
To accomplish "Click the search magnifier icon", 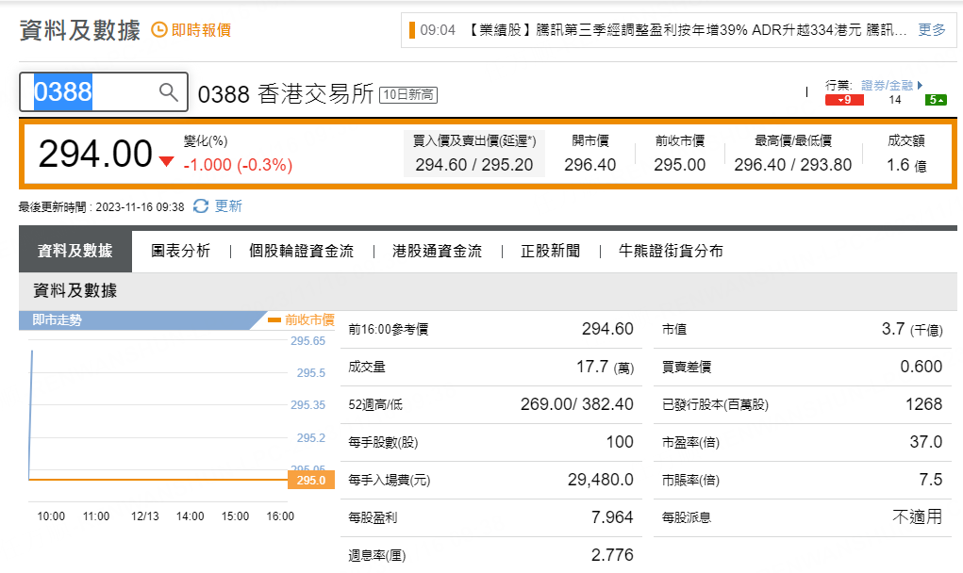I will [x=168, y=92].
